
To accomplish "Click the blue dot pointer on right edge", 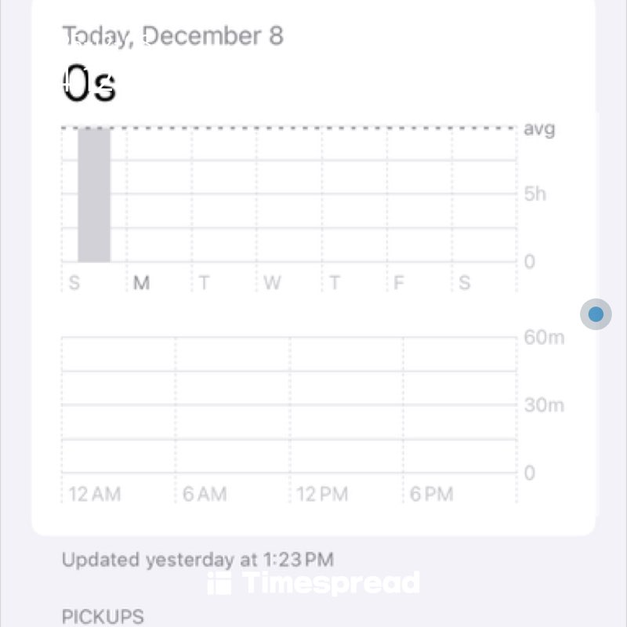I will click(596, 314).
